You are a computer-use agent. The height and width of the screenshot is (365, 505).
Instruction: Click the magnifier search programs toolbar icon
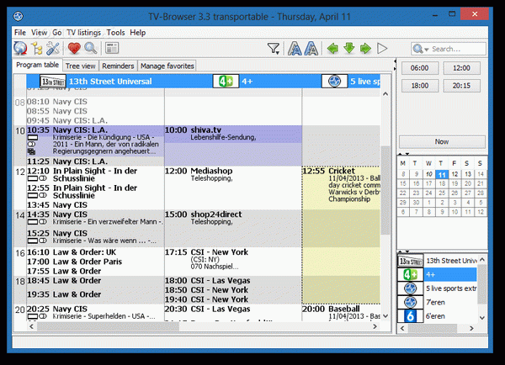(91, 48)
